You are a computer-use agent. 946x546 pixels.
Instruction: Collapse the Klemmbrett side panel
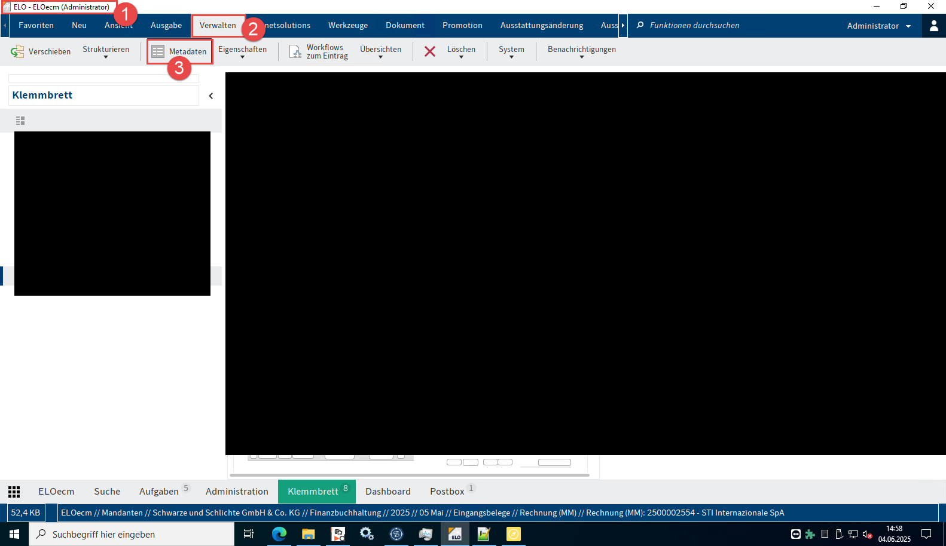[211, 96]
